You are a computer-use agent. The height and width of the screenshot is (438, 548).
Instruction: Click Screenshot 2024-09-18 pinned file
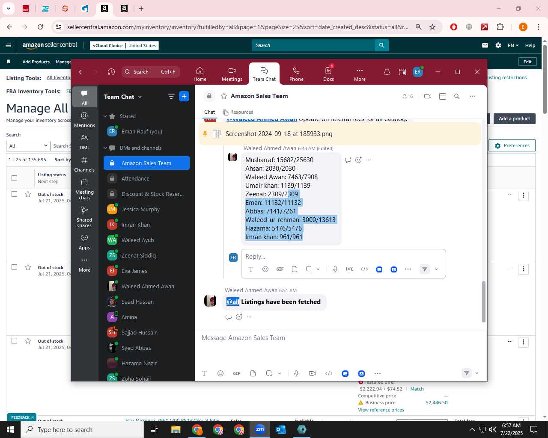coord(279,134)
